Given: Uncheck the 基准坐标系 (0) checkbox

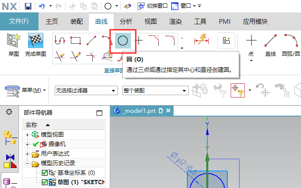Looking at the screenshot, I should (45, 173).
